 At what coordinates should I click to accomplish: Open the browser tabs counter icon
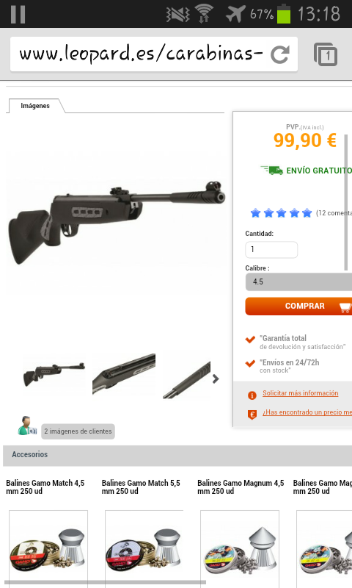[326, 54]
